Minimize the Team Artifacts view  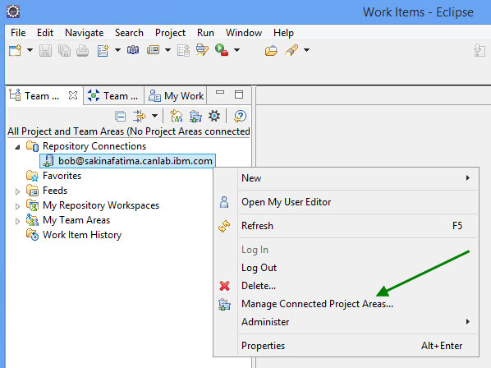(220, 92)
